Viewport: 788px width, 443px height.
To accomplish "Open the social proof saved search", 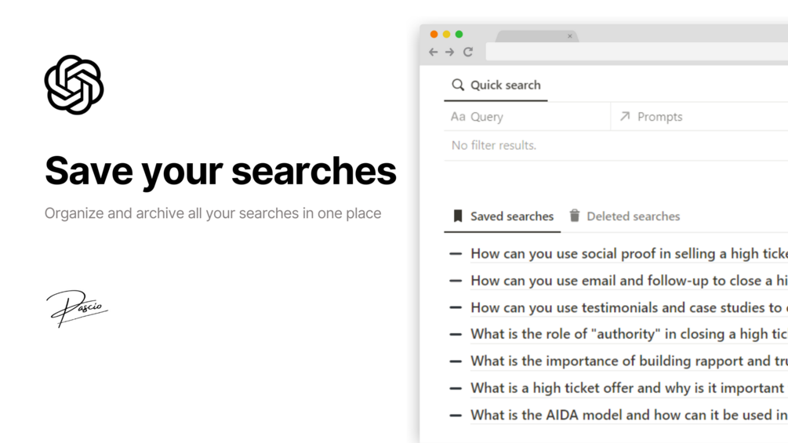I will (x=629, y=253).
